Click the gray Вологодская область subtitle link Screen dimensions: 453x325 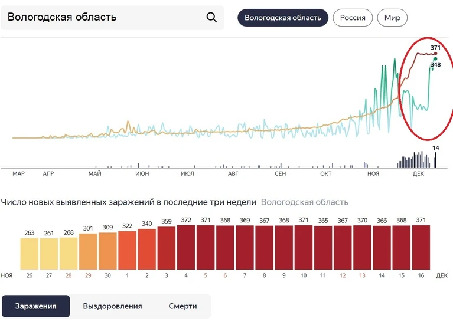point(305,202)
